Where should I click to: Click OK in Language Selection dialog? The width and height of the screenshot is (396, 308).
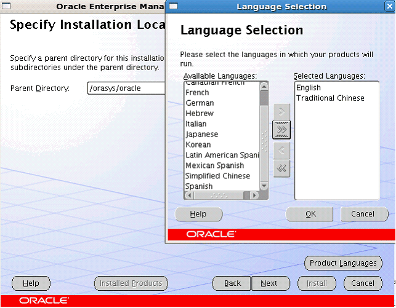pos(309,214)
